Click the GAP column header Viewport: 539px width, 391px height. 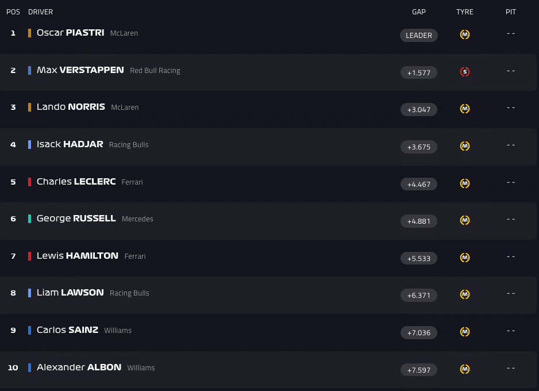(419, 12)
